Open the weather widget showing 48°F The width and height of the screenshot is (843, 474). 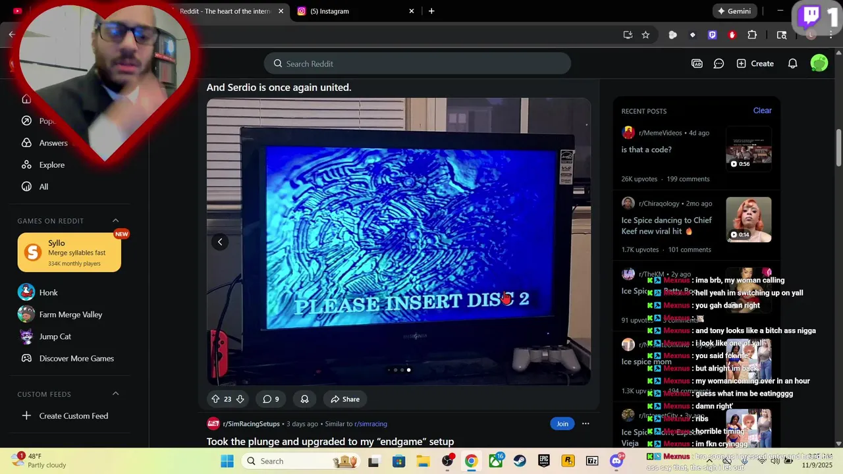point(40,460)
